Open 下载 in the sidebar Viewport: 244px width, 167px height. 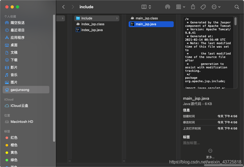click(x=26, y=60)
